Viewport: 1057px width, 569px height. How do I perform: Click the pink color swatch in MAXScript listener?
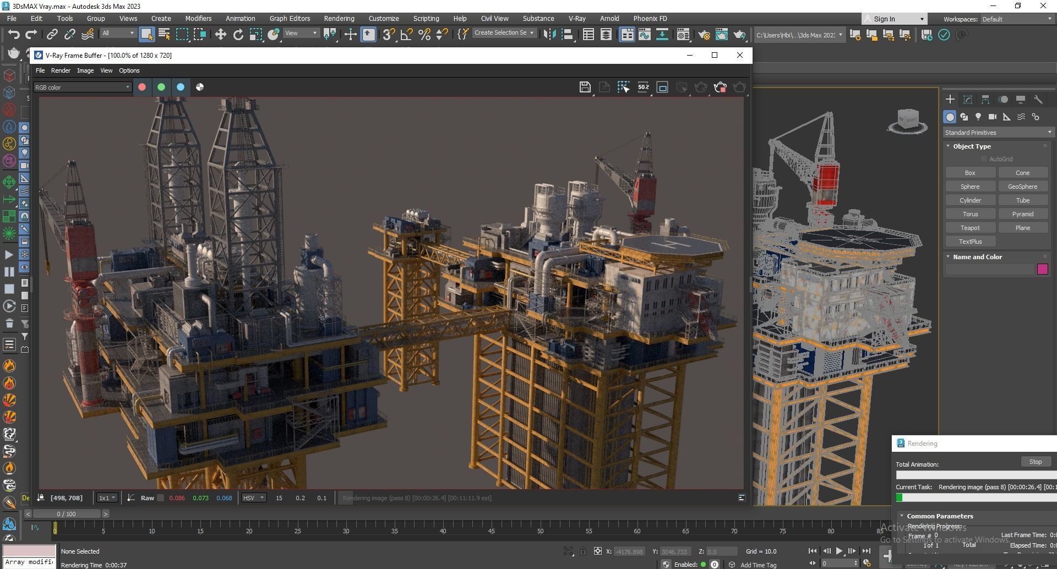(29, 551)
